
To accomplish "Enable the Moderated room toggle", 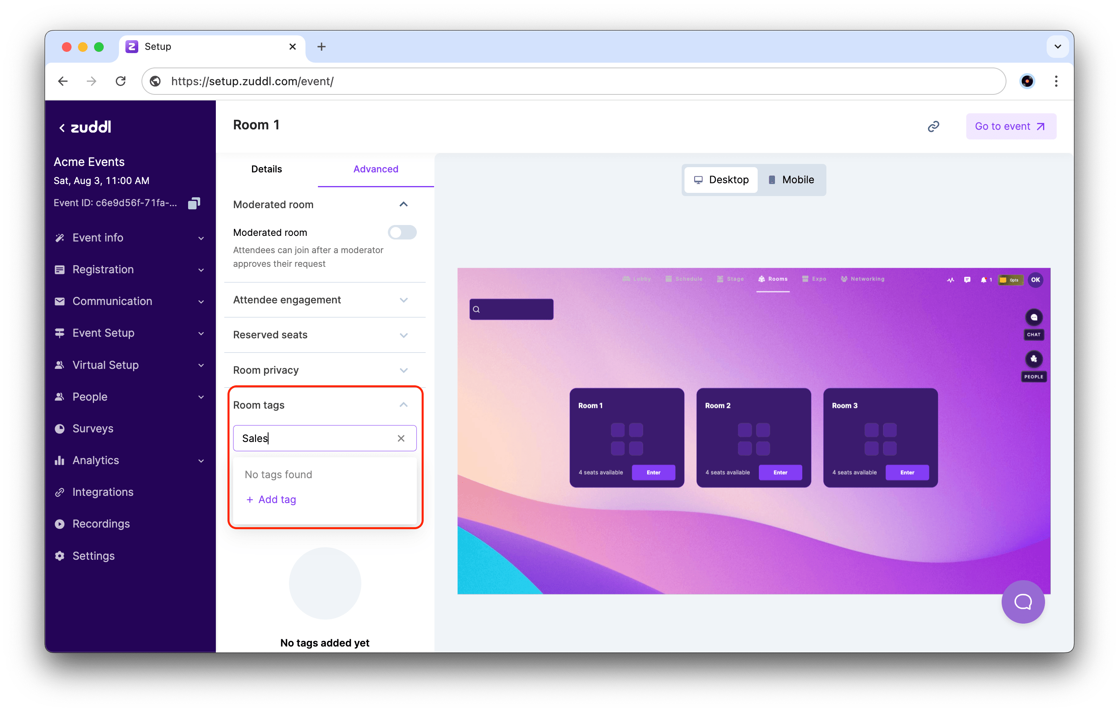I will (402, 232).
